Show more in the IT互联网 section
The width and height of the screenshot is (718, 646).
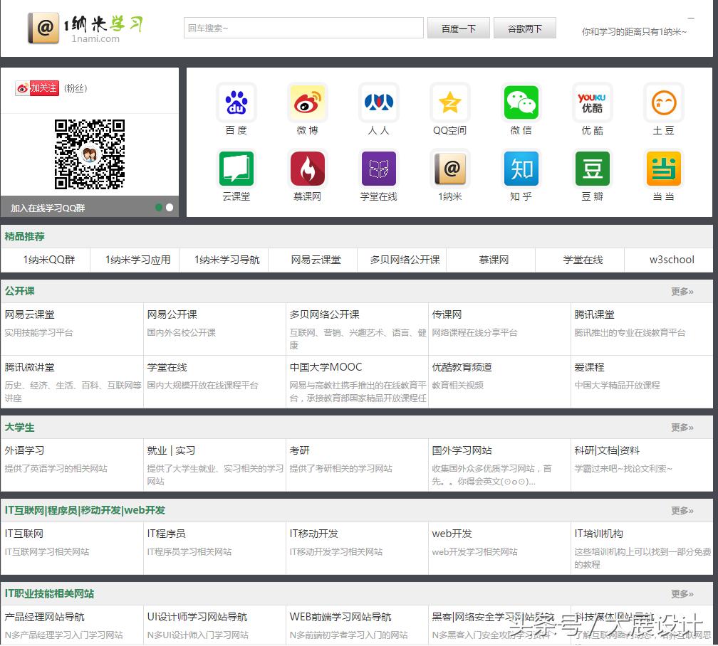click(682, 511)
